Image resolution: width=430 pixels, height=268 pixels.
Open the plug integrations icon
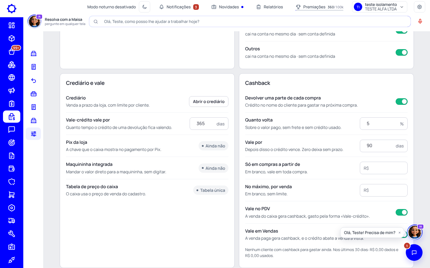(12, 260)
